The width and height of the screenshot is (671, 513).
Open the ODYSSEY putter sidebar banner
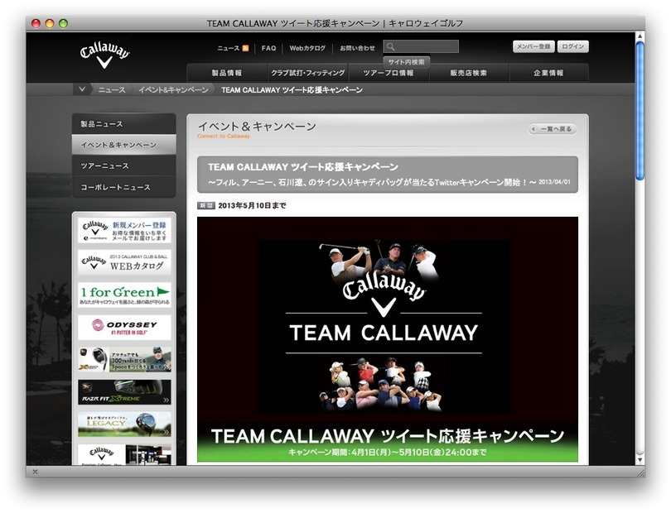click(124, 328)
